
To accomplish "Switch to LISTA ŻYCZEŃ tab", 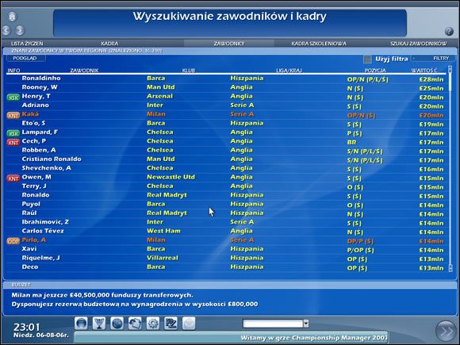I will tap(27, 44).
